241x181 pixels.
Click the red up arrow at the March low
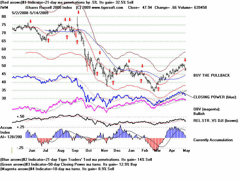click(x=158, y=89)
